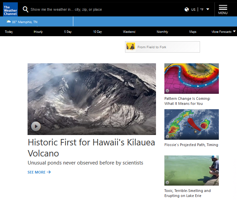The width and height of the screenshot is (237, 200).
Task: Click the globe region icon
Action: point(187,9)
